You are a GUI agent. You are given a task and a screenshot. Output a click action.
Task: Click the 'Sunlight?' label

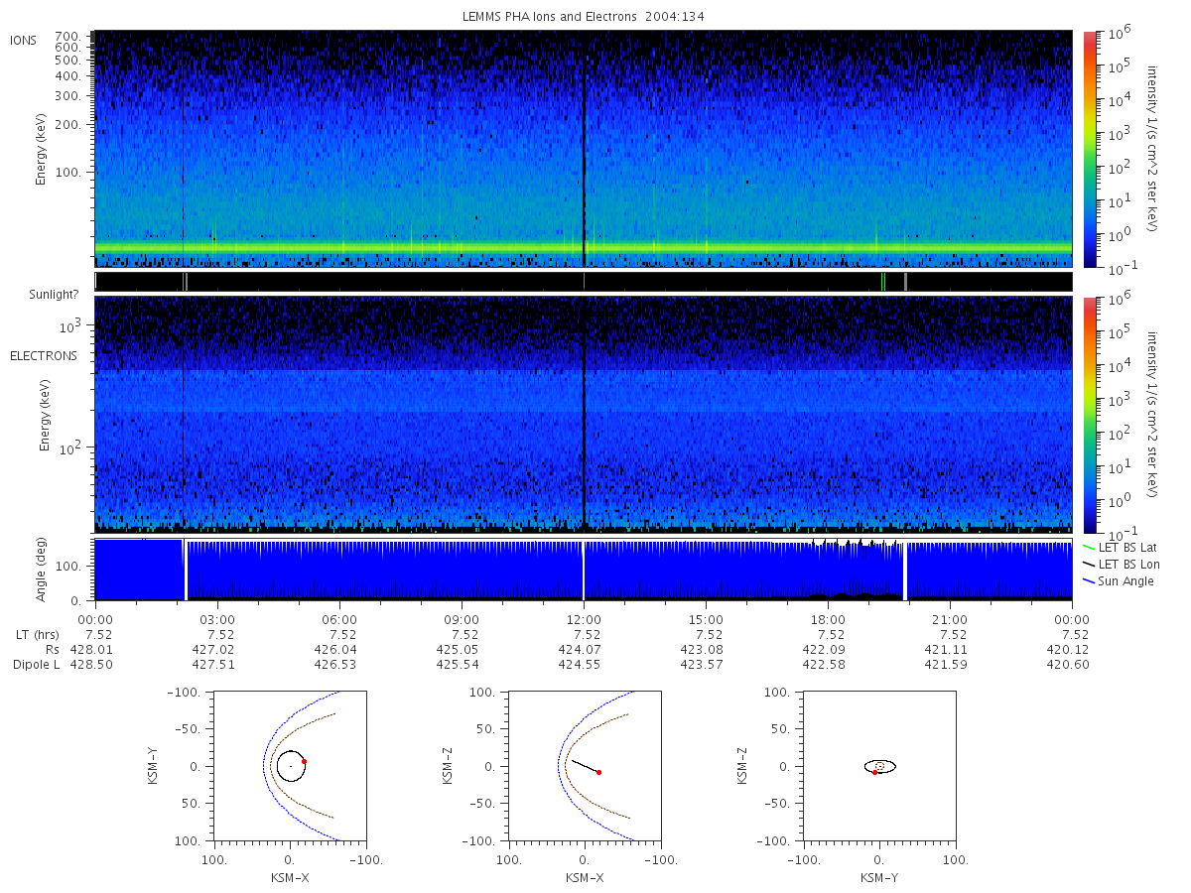(56, 295)
